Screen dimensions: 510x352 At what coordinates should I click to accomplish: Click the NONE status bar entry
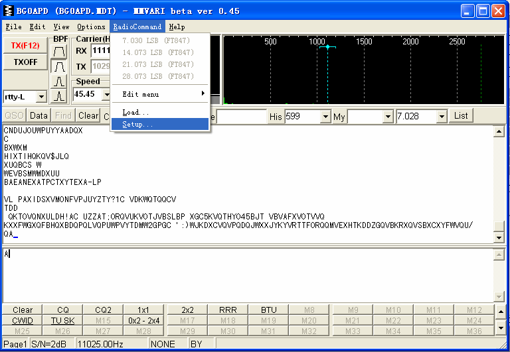pyautogui.click(x=168, y=344)
